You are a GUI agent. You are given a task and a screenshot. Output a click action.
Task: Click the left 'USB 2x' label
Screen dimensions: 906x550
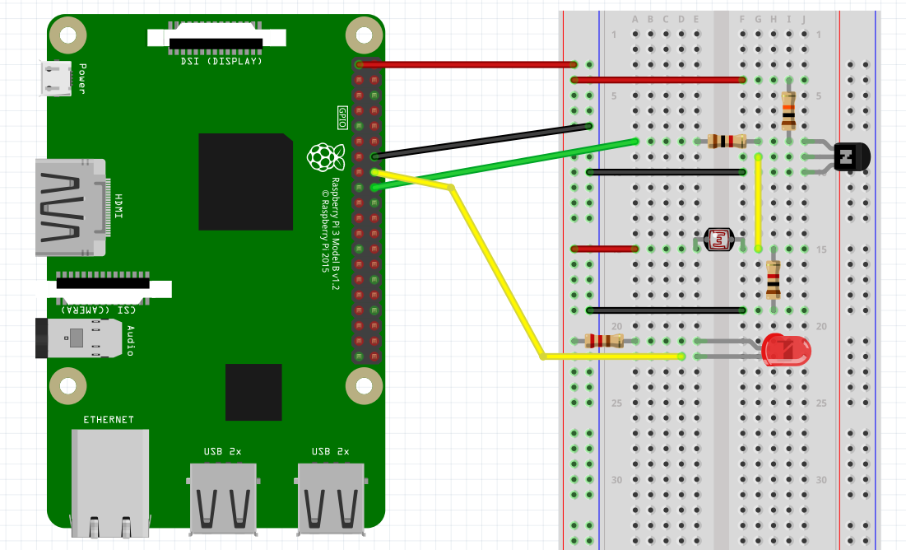click(222, 451)
